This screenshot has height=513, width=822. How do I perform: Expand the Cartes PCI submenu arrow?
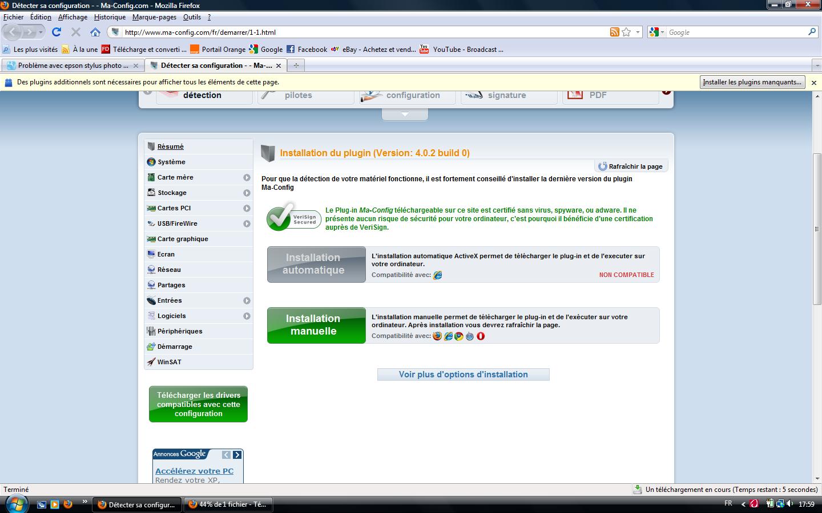coord(247,208)
